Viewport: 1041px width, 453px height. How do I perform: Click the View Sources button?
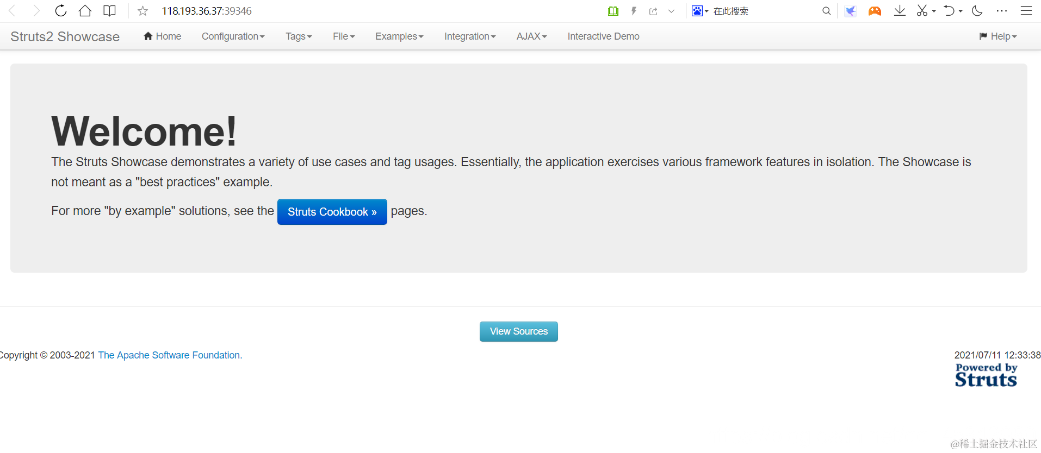tap(518, 331)
